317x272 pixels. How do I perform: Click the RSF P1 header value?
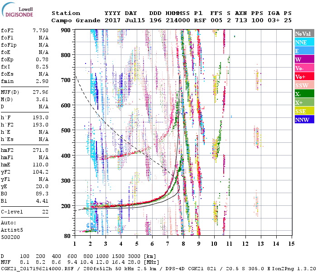tap(200, 20)
